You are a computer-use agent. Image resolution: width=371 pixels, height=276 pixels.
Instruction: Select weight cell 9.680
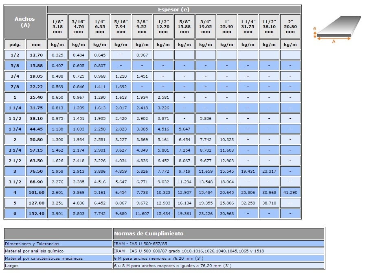point(121,213)
